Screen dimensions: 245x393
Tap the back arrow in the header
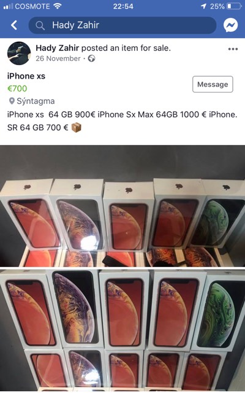pos(14,25)
